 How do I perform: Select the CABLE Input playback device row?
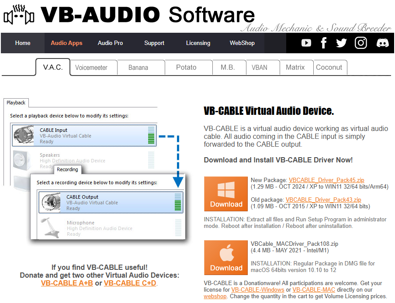tap(84, 135)
